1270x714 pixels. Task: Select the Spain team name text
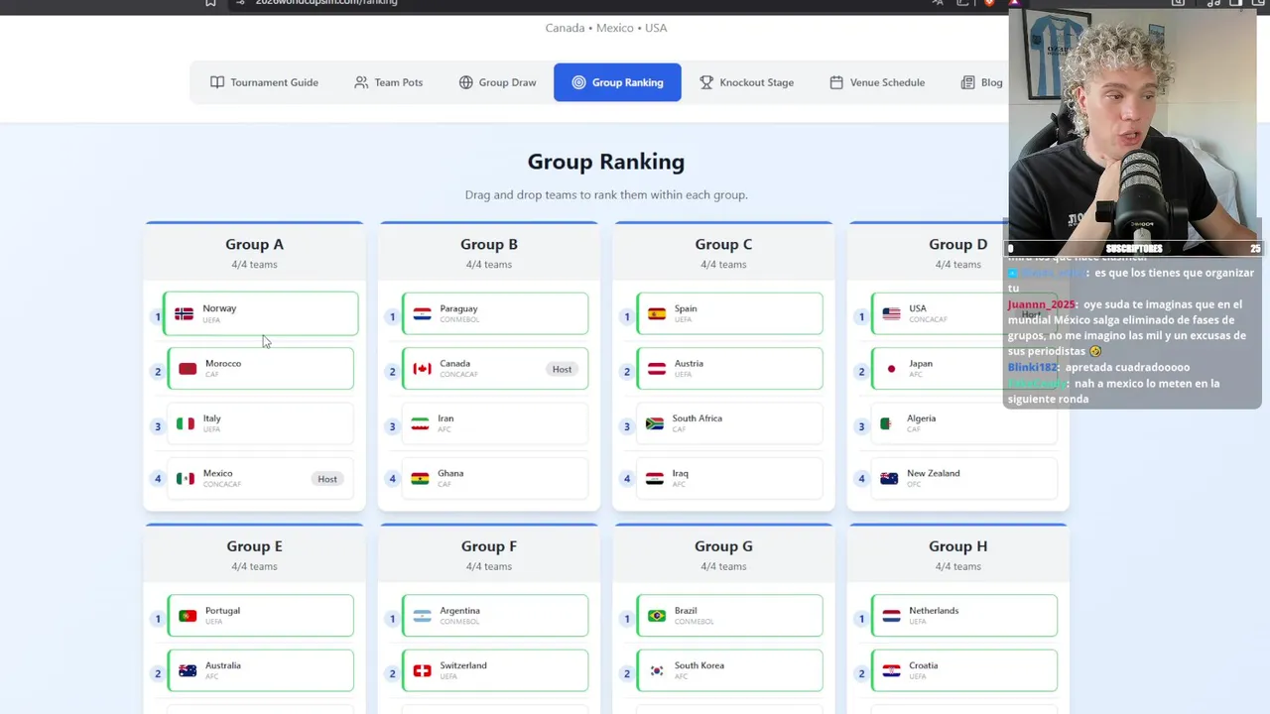[x=686, y=308]
